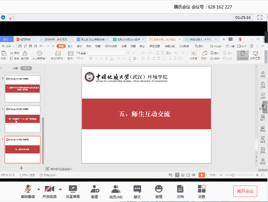Add a new slide with plus button
This screenshot has width=268, height=202.
(x=21, y=168)
